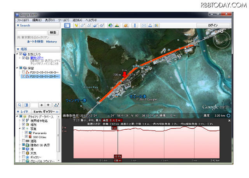Click inside the search text field
Viewport: 249px width, 178px height.
tap(32, 33)
